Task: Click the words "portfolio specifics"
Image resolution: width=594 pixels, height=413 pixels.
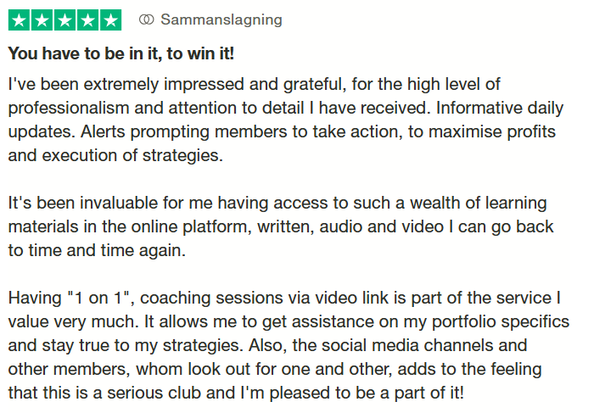Action: pos(501,322)
